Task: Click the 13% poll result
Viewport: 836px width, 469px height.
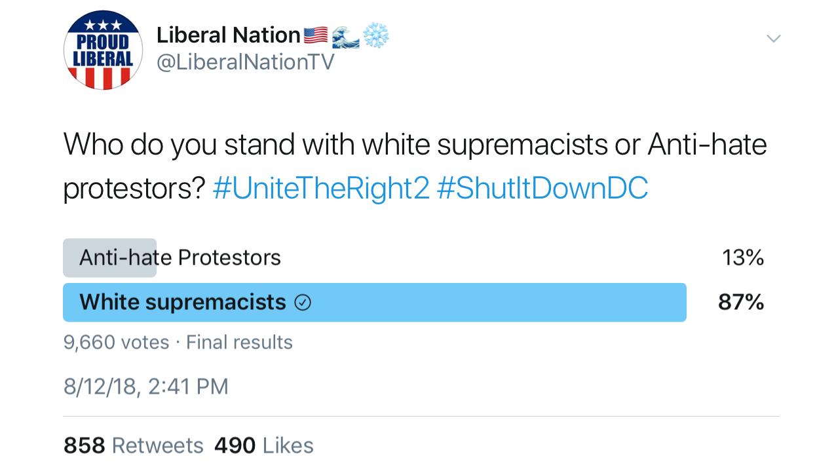Action: pyautogui.click(x=742, y=258)
